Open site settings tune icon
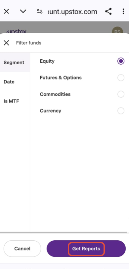The width and height of the screenshot is (129, 269). (x=40, y=12)
